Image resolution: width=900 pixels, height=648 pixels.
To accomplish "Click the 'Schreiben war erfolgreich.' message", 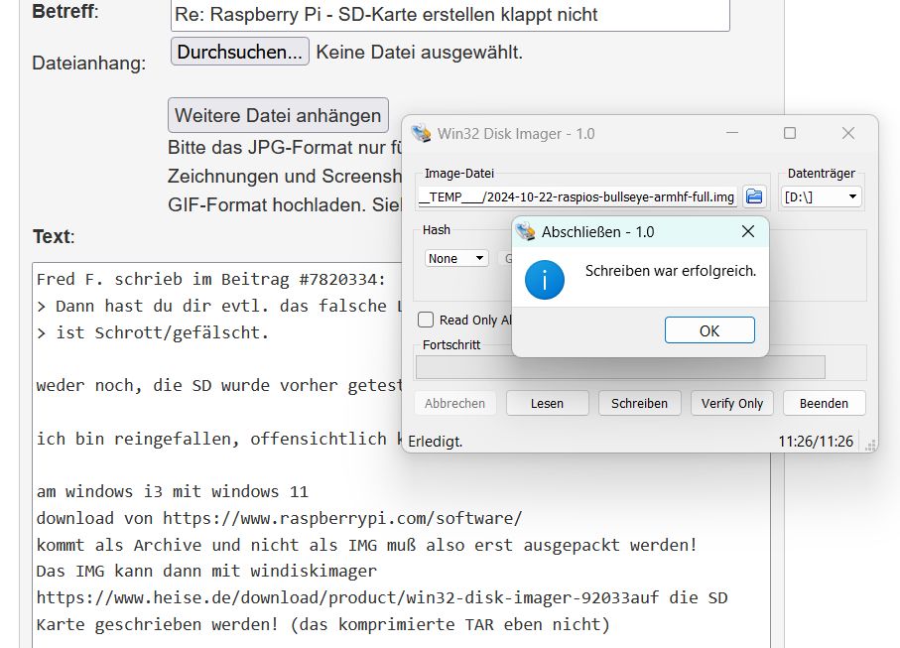I will [x=671, y=271].
